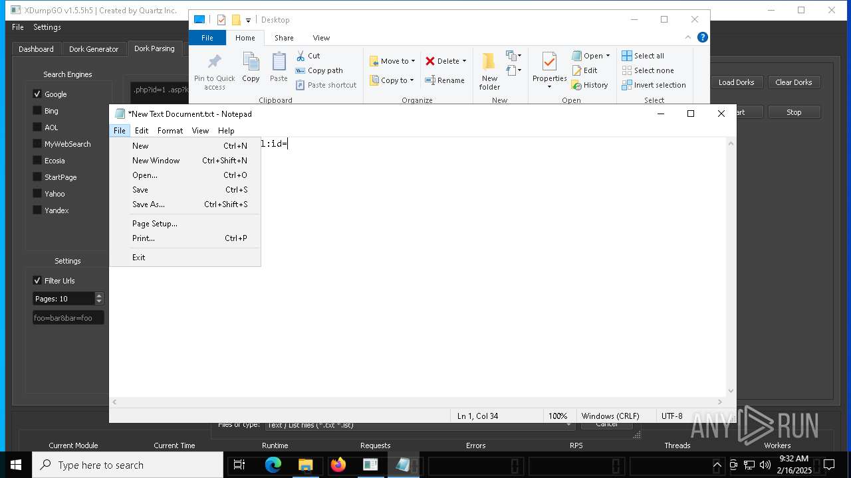This screenshot has width=851, height=478.
Task: Click the Notepad taskbar icon
Action: (403, 465)
